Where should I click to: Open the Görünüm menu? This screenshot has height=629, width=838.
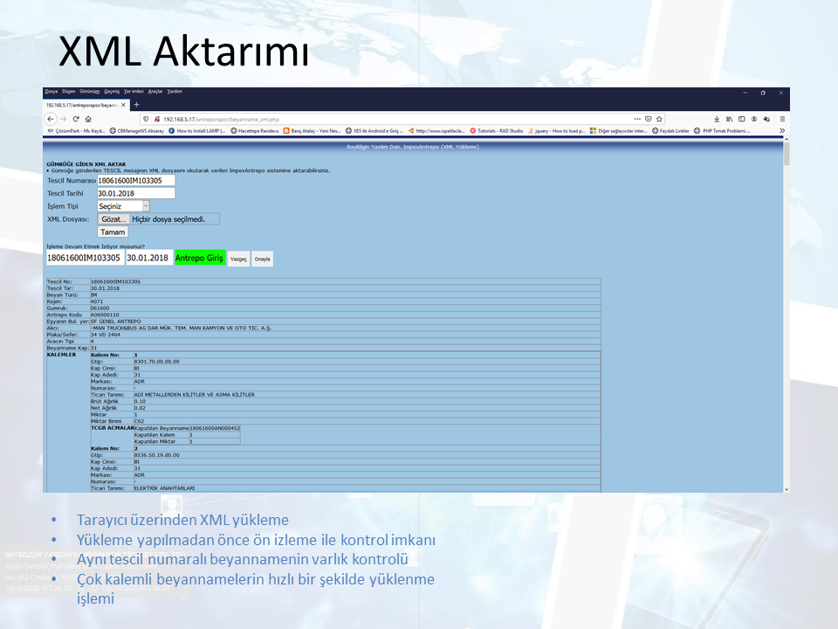[89, 92]
